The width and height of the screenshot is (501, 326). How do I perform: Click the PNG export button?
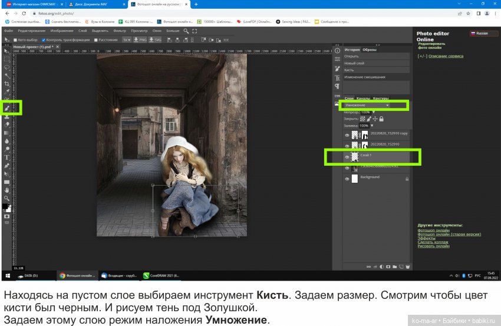140,40
